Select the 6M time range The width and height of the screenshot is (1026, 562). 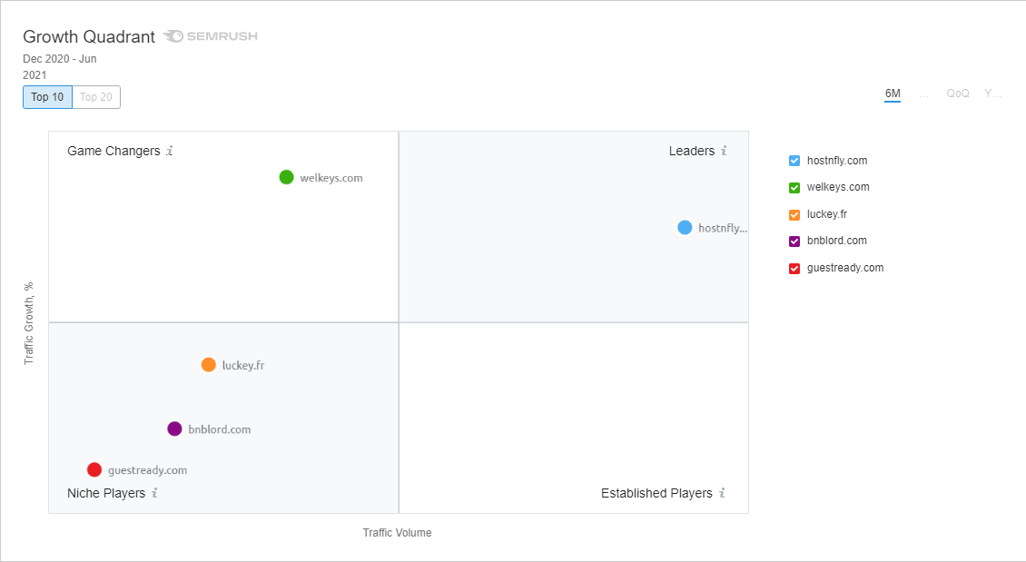893,94
